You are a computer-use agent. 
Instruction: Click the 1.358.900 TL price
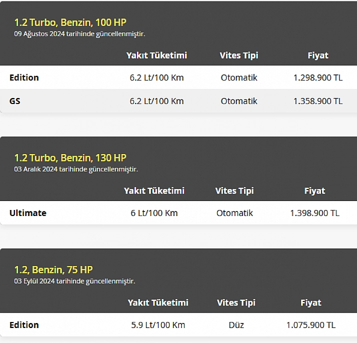(x=318, y=101)
